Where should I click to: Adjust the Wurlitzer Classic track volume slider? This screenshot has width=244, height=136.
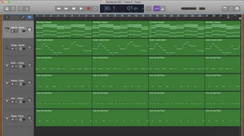pyautogui.click(x=22, y=31)
